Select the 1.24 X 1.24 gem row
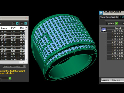Screen dimensions: 124x93 pyautogui.click(x=115, y=36)
